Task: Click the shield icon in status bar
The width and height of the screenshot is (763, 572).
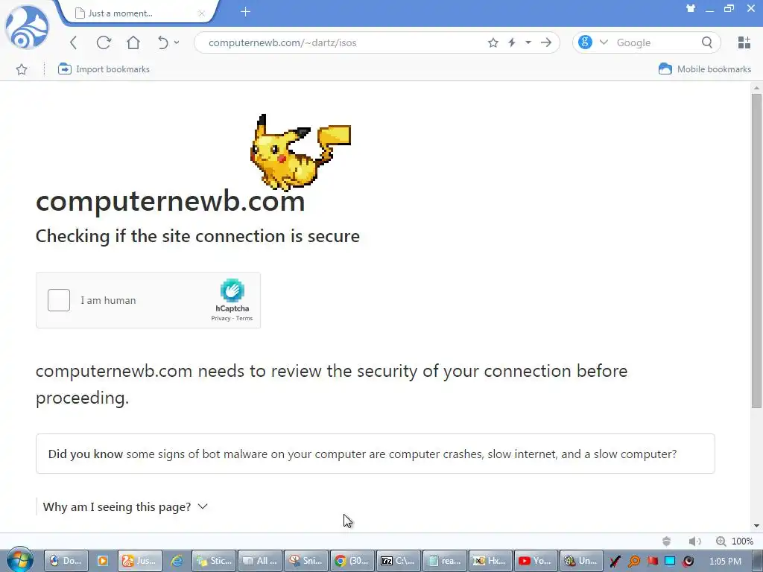Action: click(667, 541)
